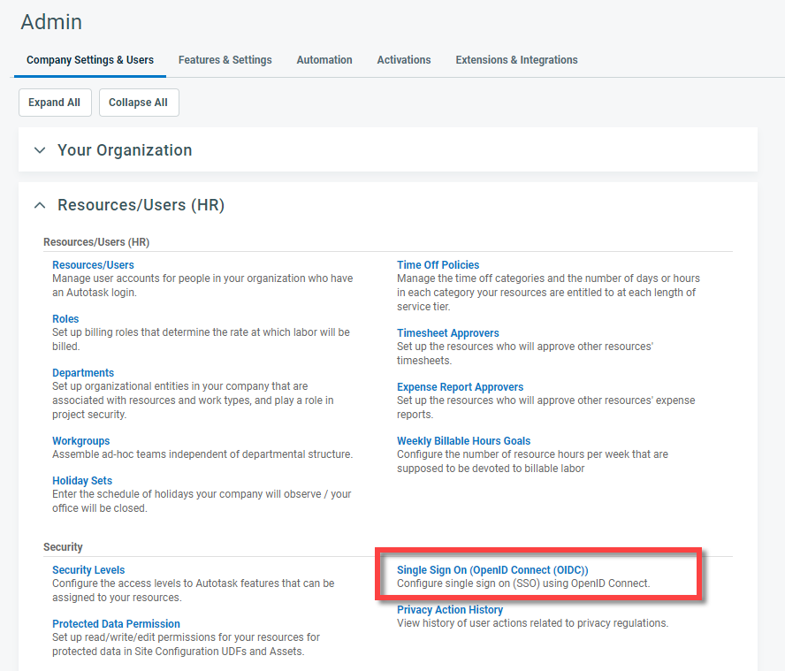Open the Workgroups link
The image size is (785, 671).
pyautogui.click(x=81, y=441)
